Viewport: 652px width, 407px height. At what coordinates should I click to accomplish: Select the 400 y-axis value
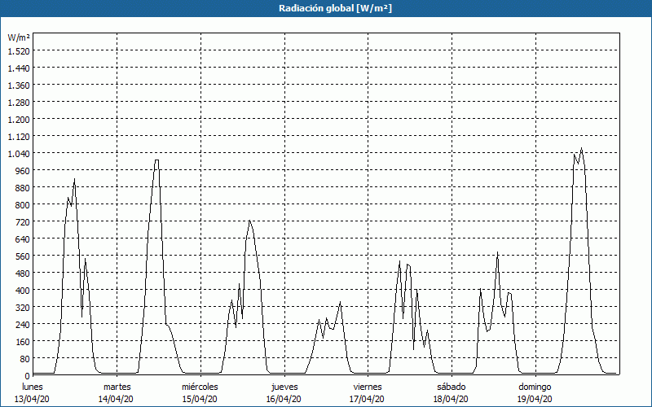23,291
